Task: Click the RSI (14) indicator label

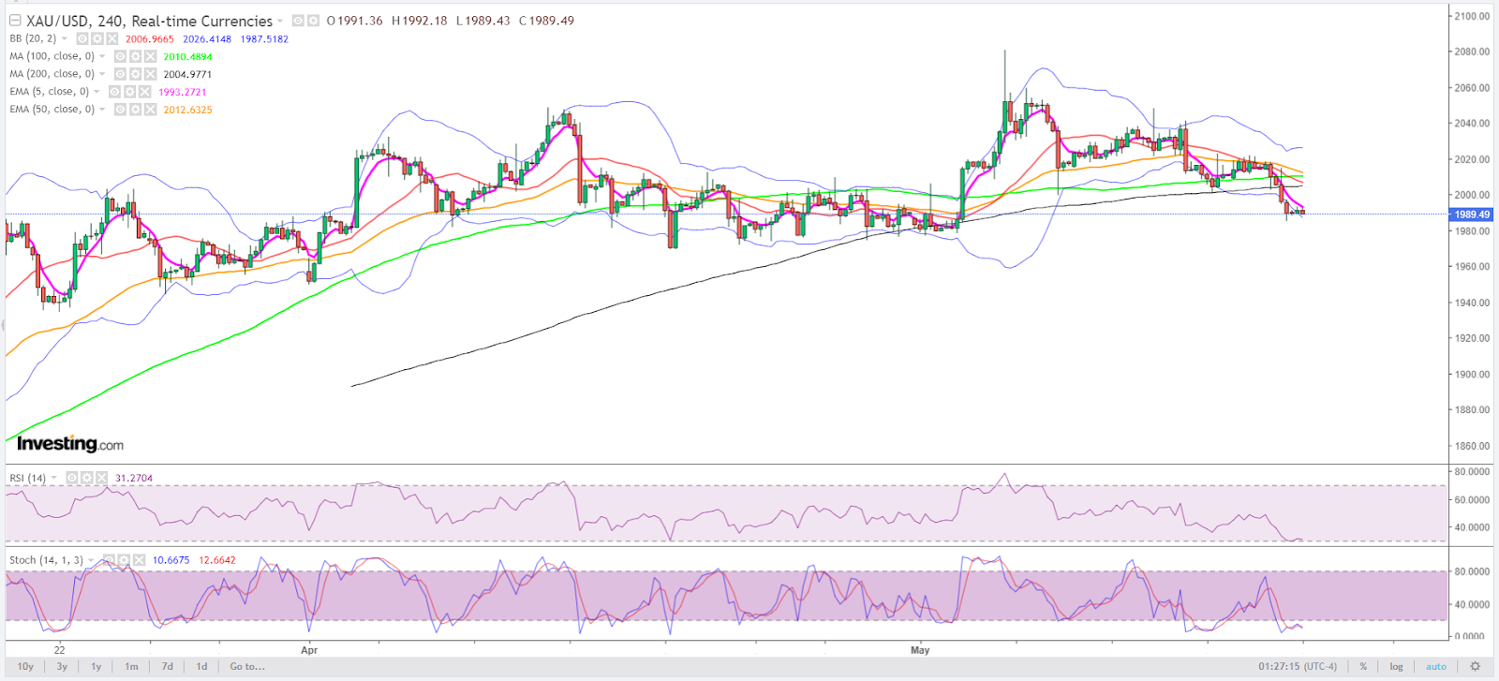Action: 28,478
